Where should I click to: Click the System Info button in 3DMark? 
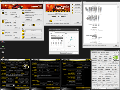click(28, 19)
